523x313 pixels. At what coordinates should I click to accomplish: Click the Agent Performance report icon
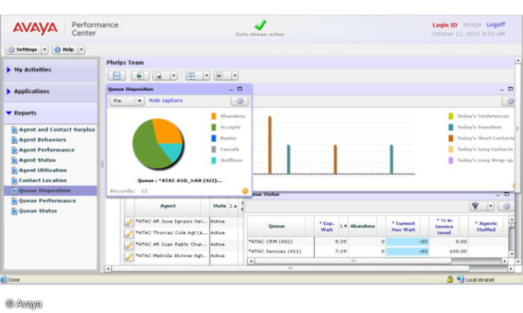pos(14,150)
